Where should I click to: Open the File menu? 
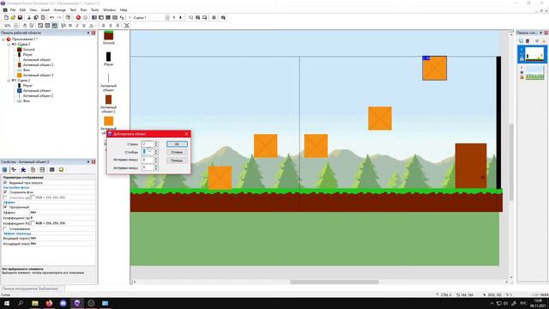13,10
